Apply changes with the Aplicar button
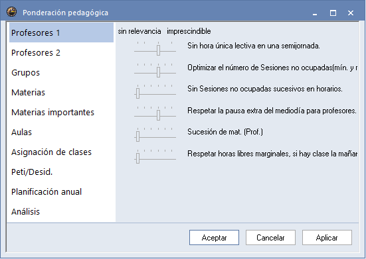 [327, 238]
